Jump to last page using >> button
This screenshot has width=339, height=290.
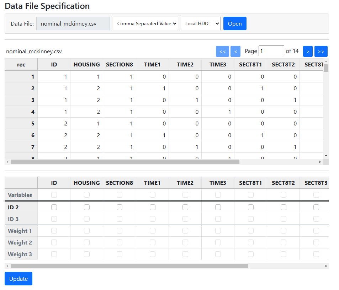[321, 51]
